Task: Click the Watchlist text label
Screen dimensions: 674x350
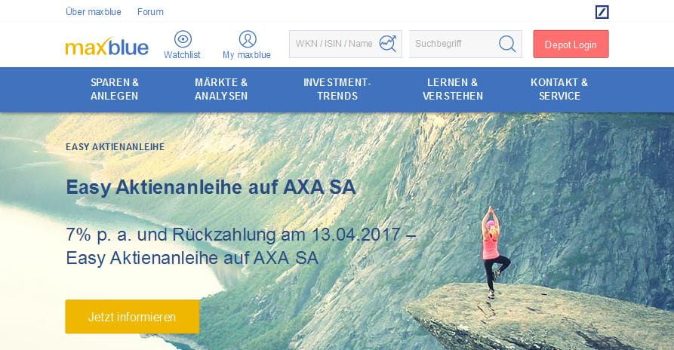Action: pos(182,55)
